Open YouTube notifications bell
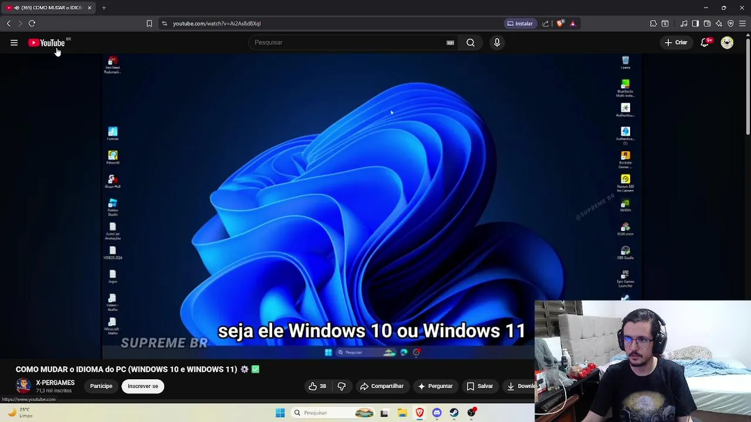 pyautogui.click(x=705, y=42)
